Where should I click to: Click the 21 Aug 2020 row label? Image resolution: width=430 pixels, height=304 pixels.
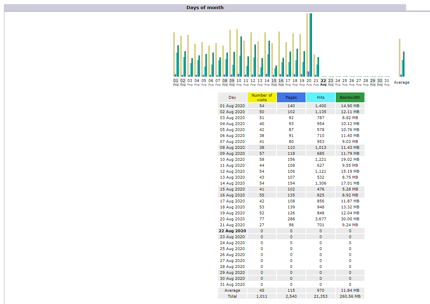click(x=232, y=225)
